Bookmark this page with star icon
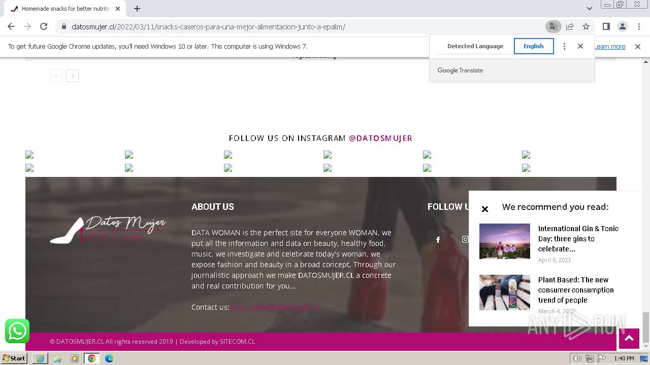This screenshot has height=365, width=650. [x=586, y=26]
